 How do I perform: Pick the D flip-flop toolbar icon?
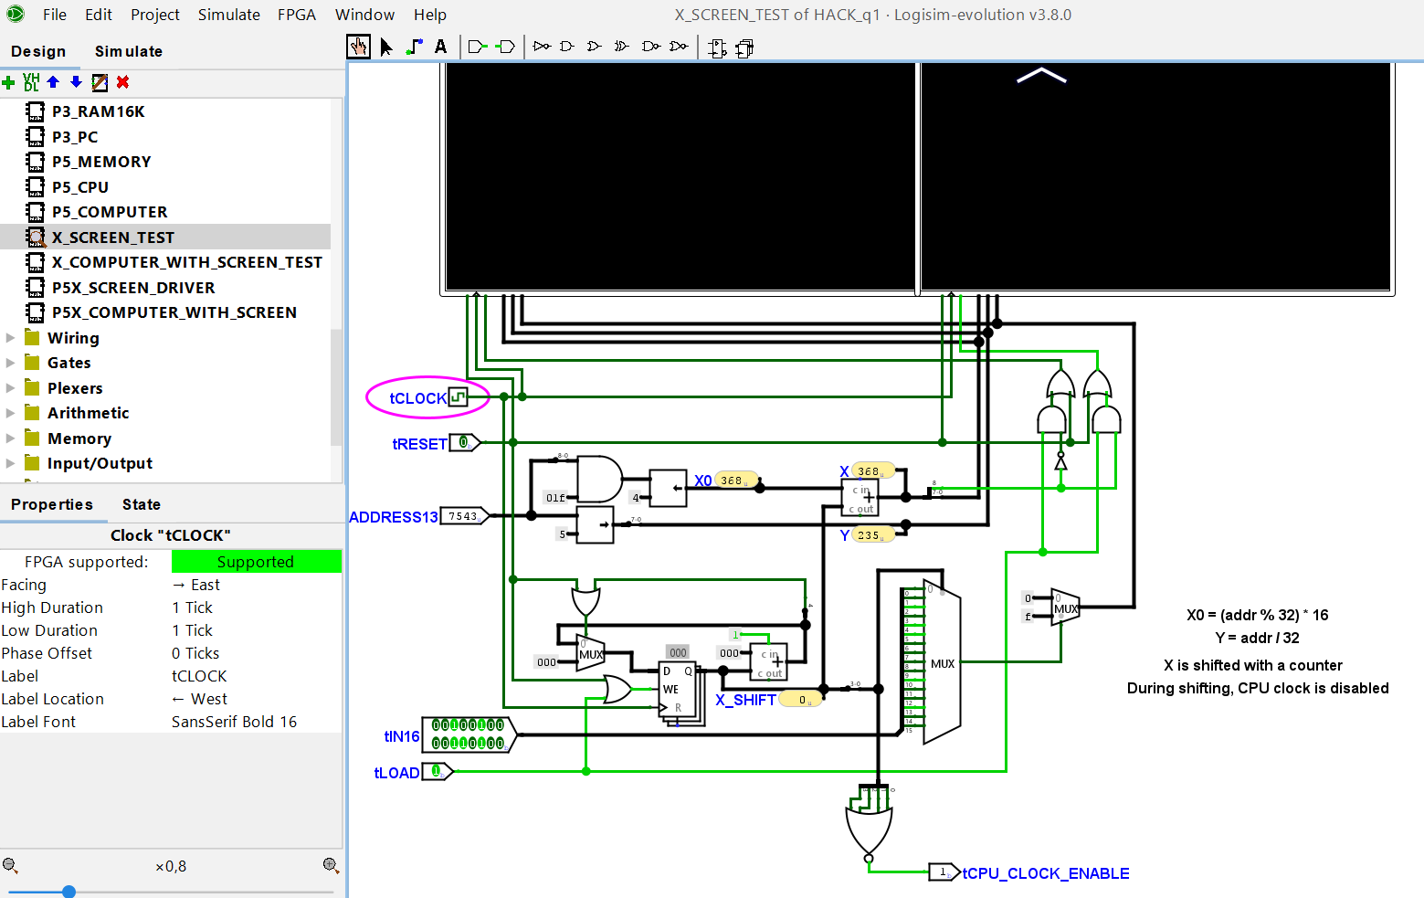point(717,48)
